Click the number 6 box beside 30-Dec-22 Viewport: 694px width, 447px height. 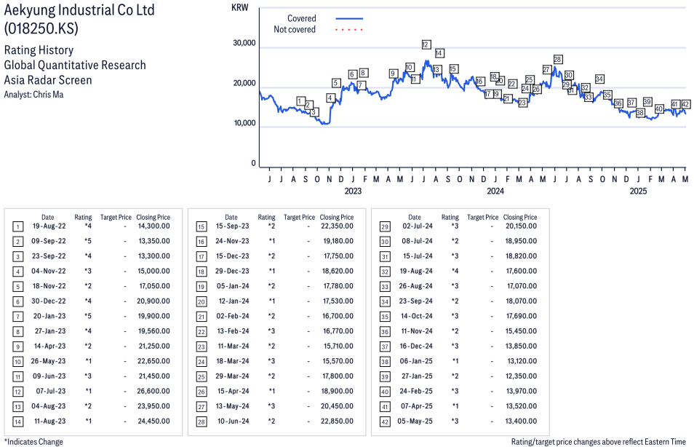[17, 302]
